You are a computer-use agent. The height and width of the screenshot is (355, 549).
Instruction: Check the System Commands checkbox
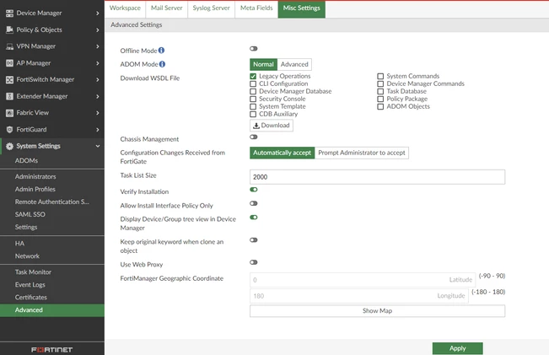click(x=380, y=77)
